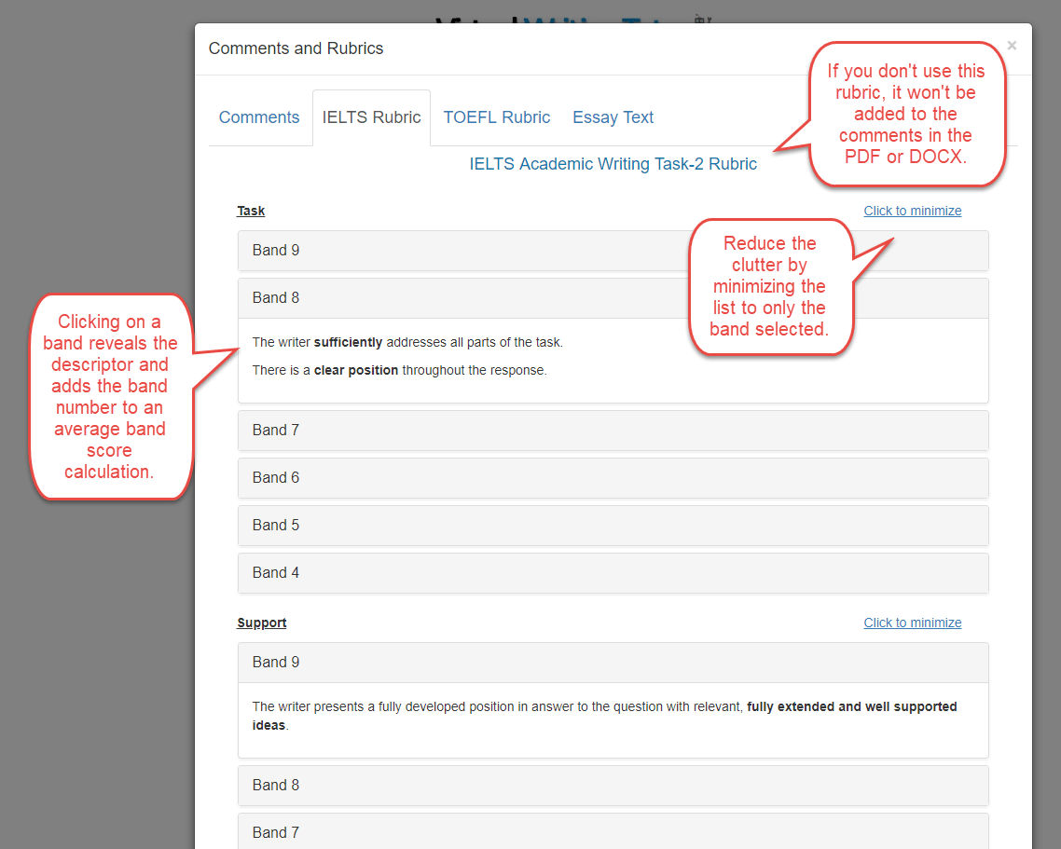The image size is (1061, 849).
Task: Click the Task section heading
Action: pyautogui.click(x=250, y=211)
